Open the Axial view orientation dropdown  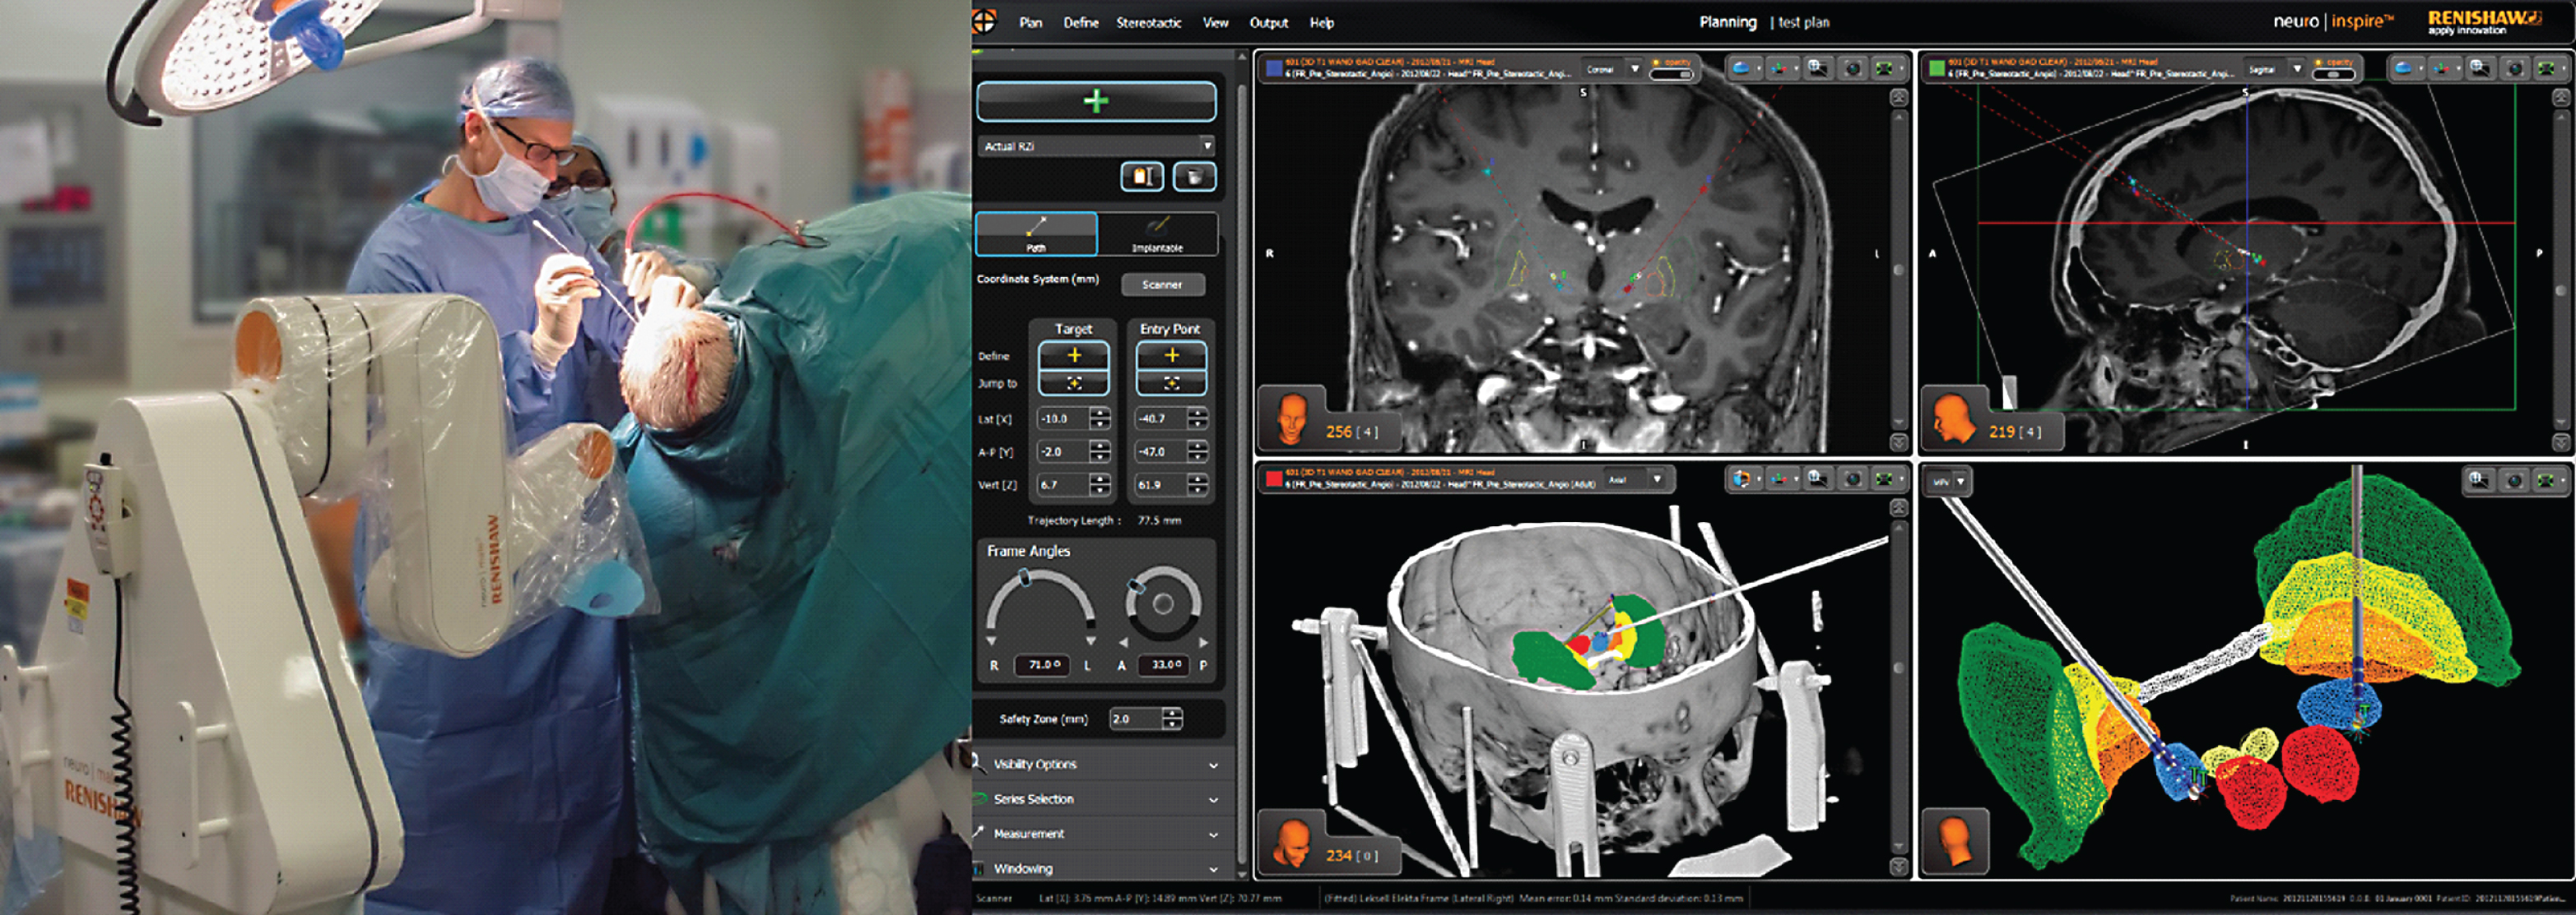pyautogui.click(x=1634, y=480)
